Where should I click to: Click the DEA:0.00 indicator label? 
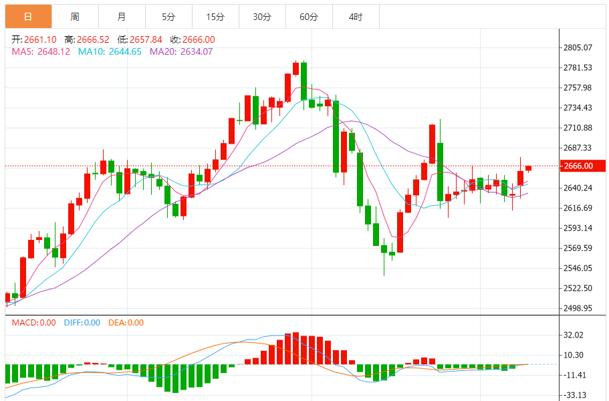[x=126, y=323]
